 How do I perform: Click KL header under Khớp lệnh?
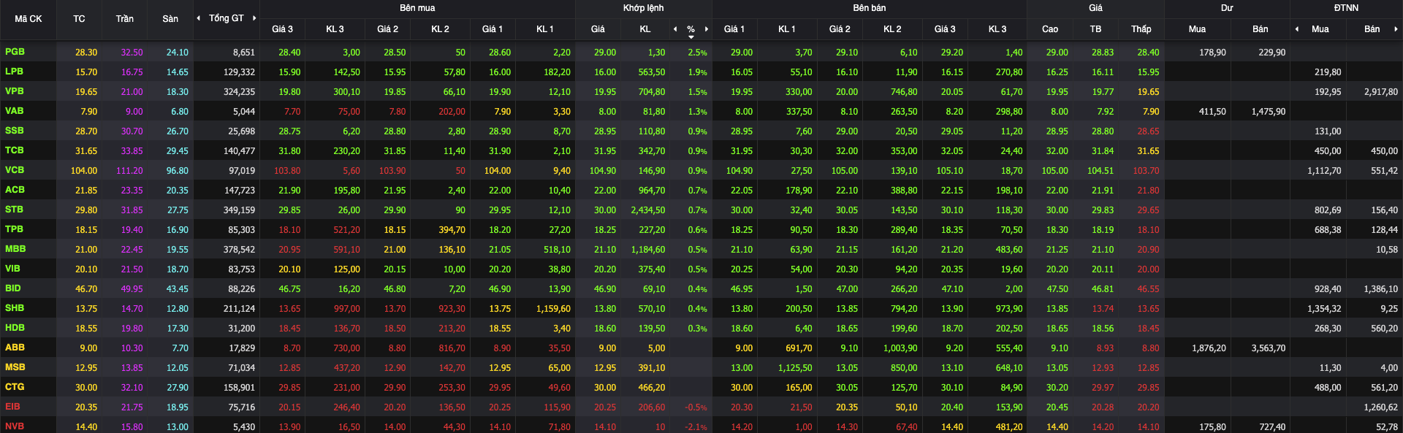(x=645, y=29)
